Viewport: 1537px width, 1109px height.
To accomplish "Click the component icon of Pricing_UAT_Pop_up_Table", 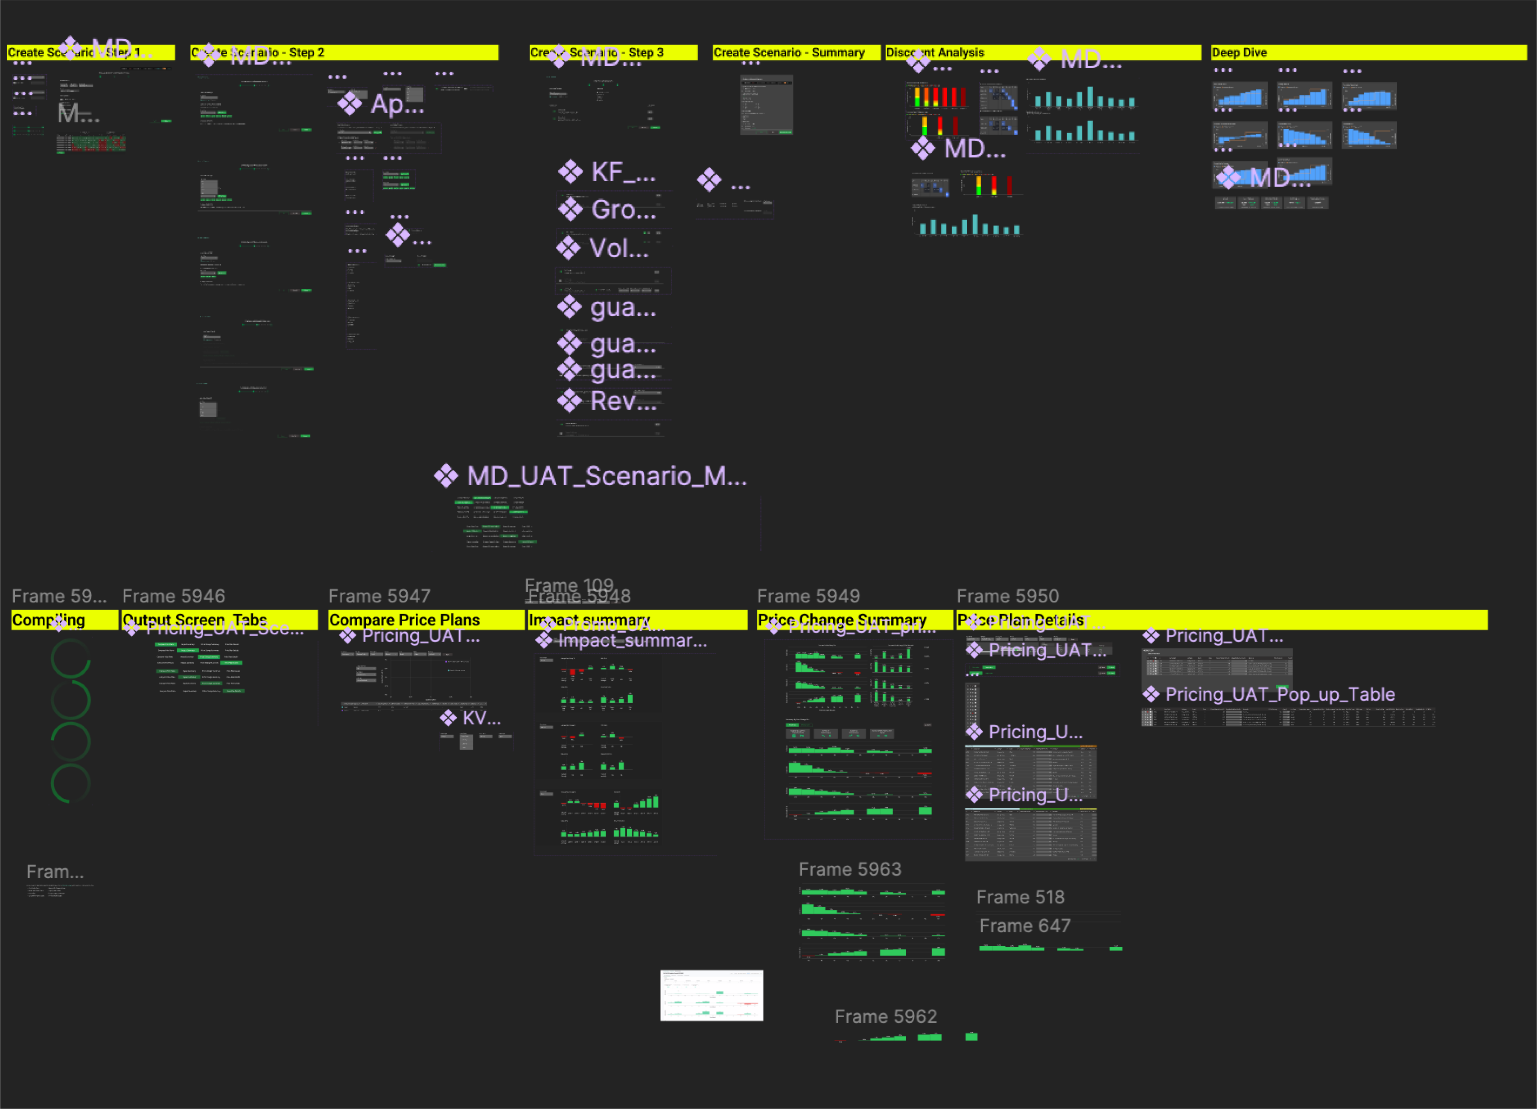I will coord(1151,694).
